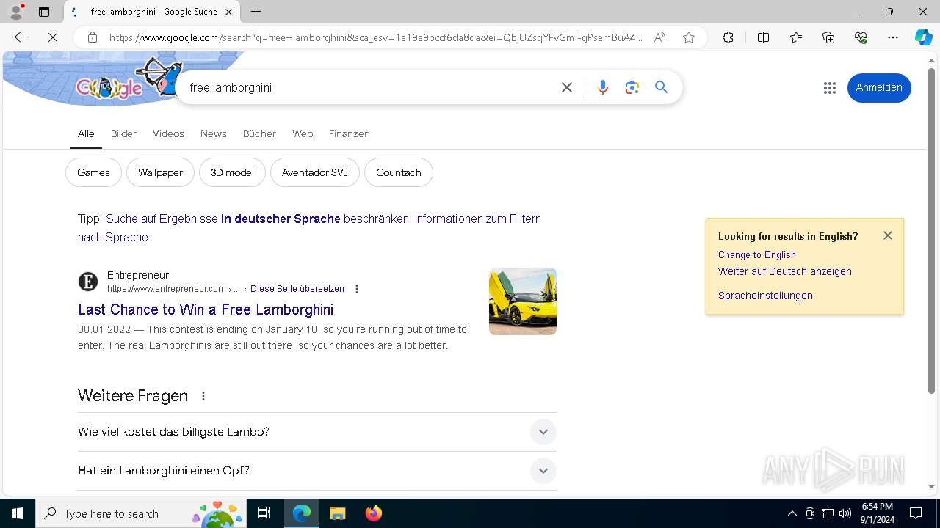The image size is (940, 528).
Task: Open Weitere Fragen options menu
Action: pyautogui.click(x=203, y=396)
